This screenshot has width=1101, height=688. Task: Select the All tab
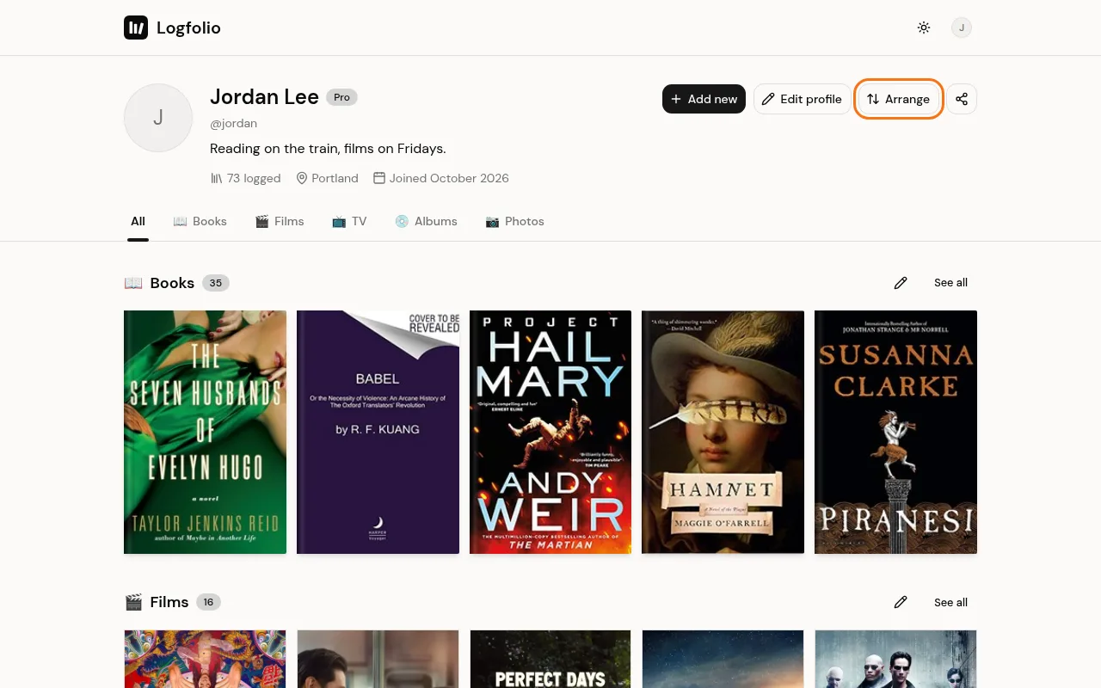pos(138,221)
